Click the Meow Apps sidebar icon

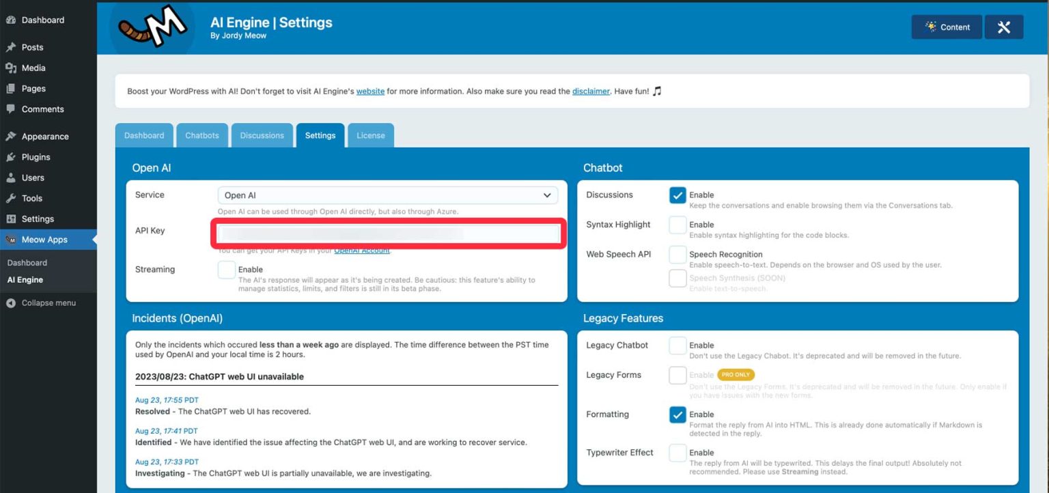[x=11, y=239]
